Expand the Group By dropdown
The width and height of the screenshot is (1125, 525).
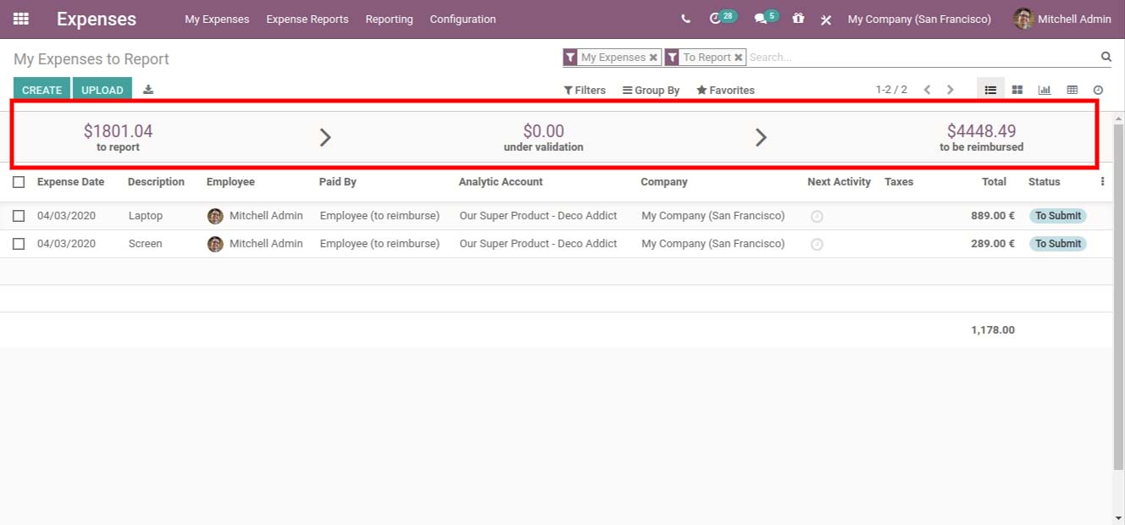[651, 90]
